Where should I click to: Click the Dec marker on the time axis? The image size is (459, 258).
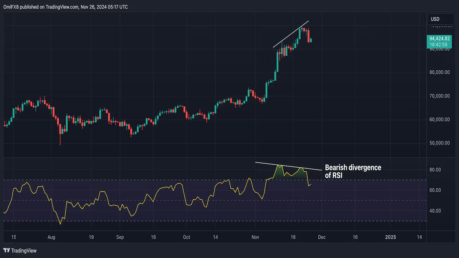(x=322, y=237)
